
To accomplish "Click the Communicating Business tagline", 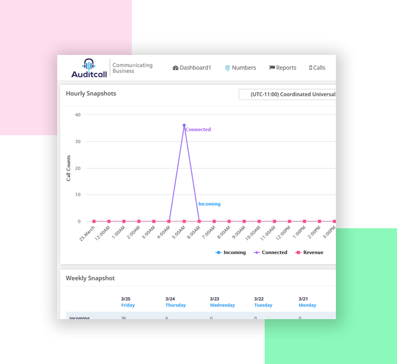I will click(x=132, y=68).
